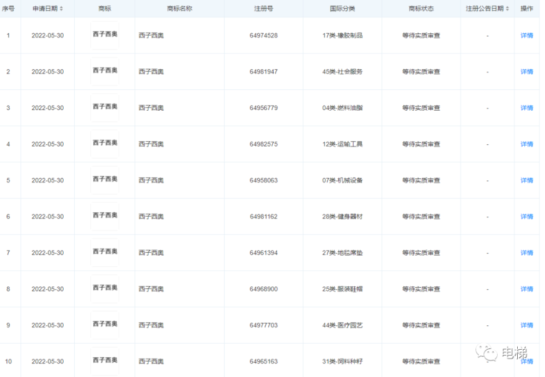The width and height of the screenshot is (545, 377).
Task: Select 等待实质审查 status in row 64961394
Action: (x=421, y=253)
